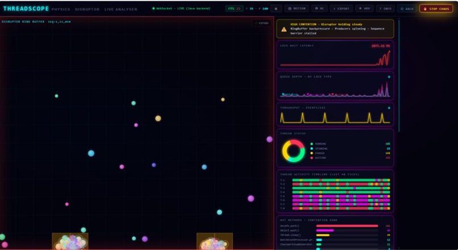Click the T-8 thread timeline row
This screenshot has width=458, height=250.
[335, 209]
